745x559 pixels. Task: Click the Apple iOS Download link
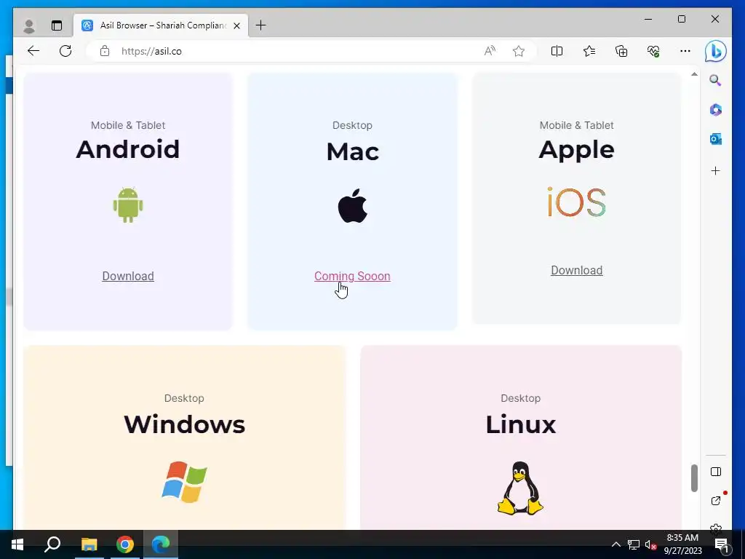coord(577,270)
